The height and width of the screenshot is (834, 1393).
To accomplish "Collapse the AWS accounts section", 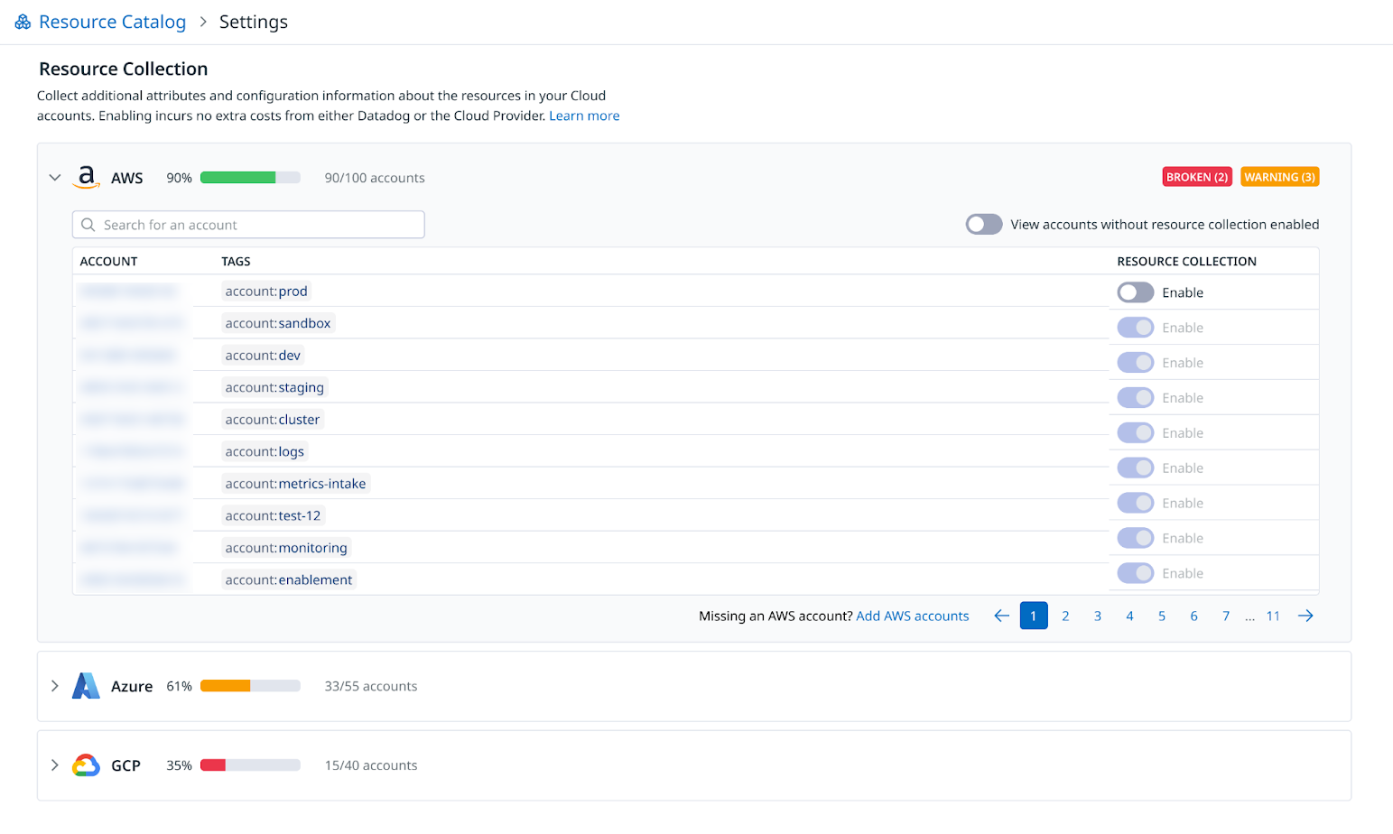I will click(x=55, y=178).
